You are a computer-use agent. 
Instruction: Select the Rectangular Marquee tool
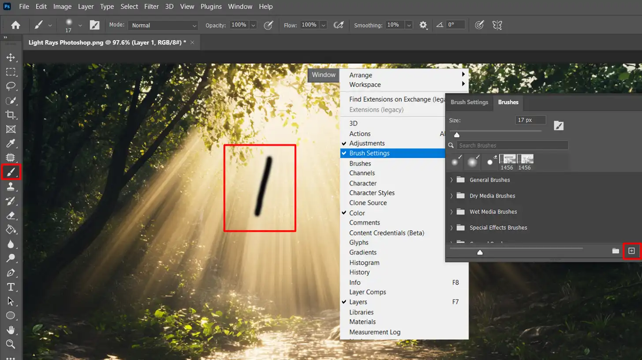[11, 72]
